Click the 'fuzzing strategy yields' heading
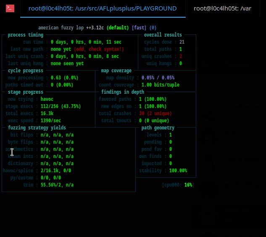266x237 pixels. pyautogui.click(x=37, y=128)
